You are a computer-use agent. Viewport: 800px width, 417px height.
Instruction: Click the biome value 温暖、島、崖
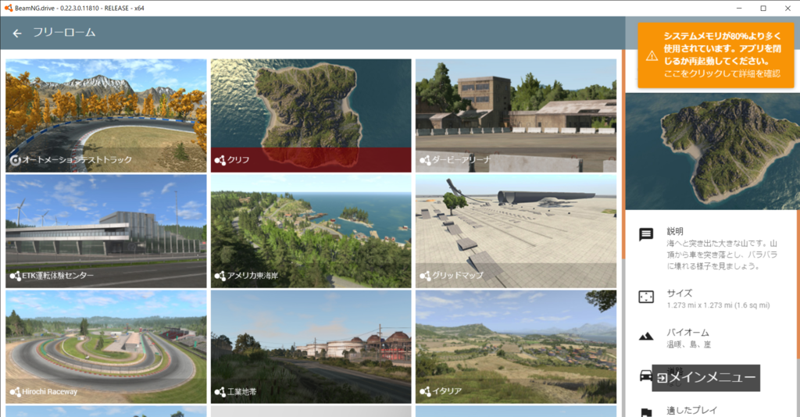coord(689,344)
